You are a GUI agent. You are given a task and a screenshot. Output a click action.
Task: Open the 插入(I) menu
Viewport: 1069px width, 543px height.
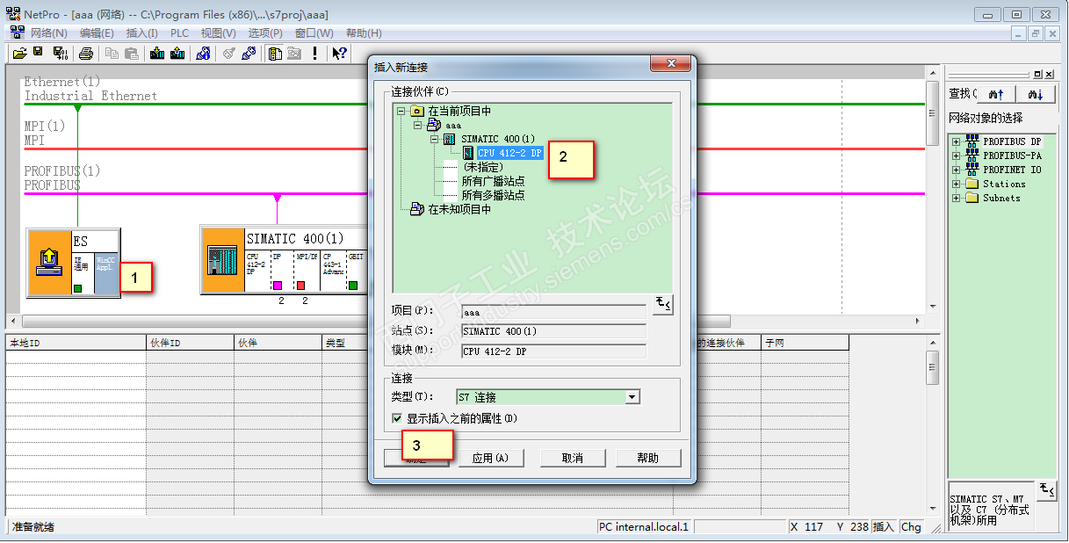tap(142, 33)
